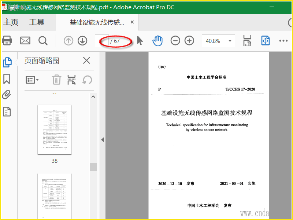Open the document content side icon

(x=7, y=112)
